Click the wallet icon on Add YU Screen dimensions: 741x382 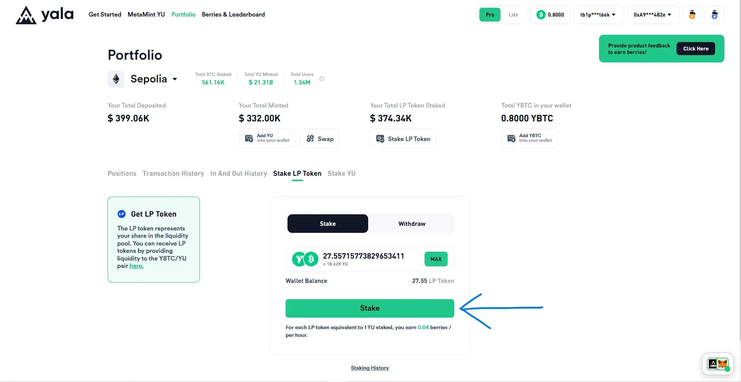(x=249, y=138)
